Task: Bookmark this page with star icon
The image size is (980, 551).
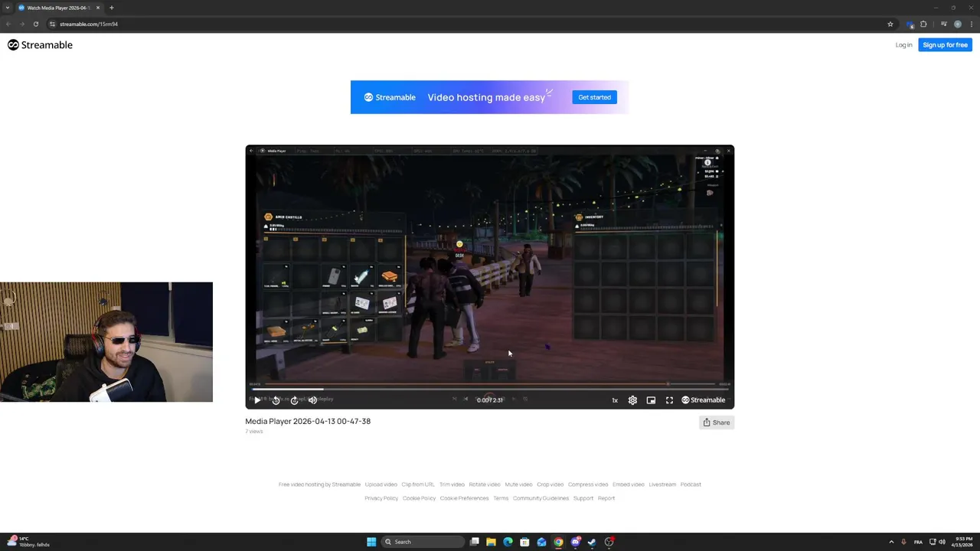Action: pyautogui.click(x=890, y=24)
